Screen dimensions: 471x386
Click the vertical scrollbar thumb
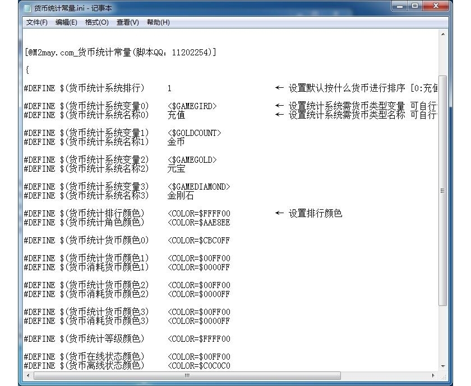(x=443, y=190)
